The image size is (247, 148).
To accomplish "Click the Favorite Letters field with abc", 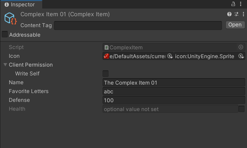I will pyautogui.click(x=173, y=91).
